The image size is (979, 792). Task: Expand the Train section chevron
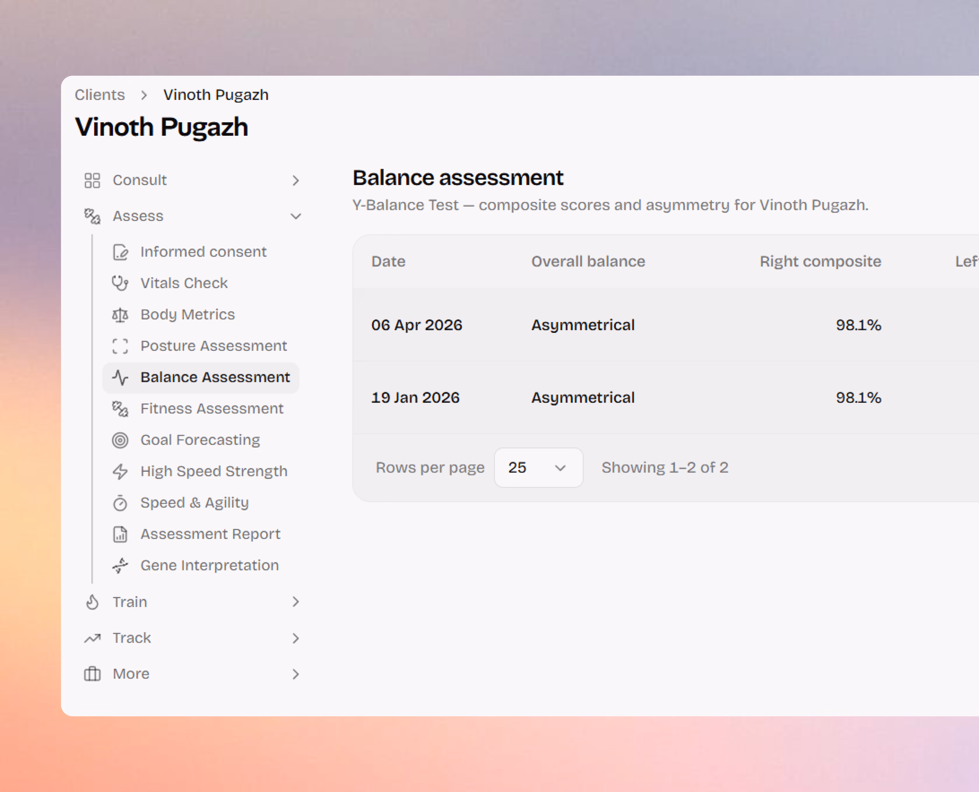[296, 602]
